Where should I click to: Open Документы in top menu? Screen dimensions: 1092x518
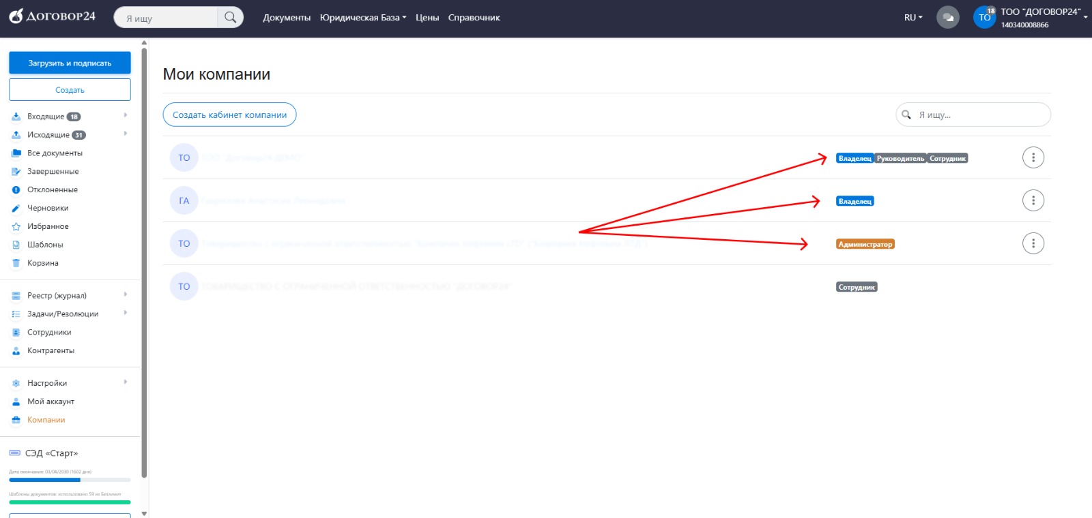point(287,18)
